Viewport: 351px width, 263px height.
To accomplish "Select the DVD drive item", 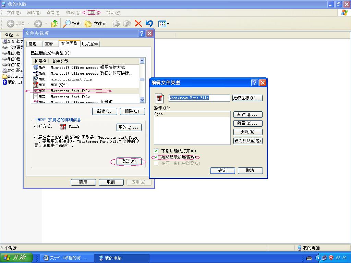I will (x=13, y=71).
